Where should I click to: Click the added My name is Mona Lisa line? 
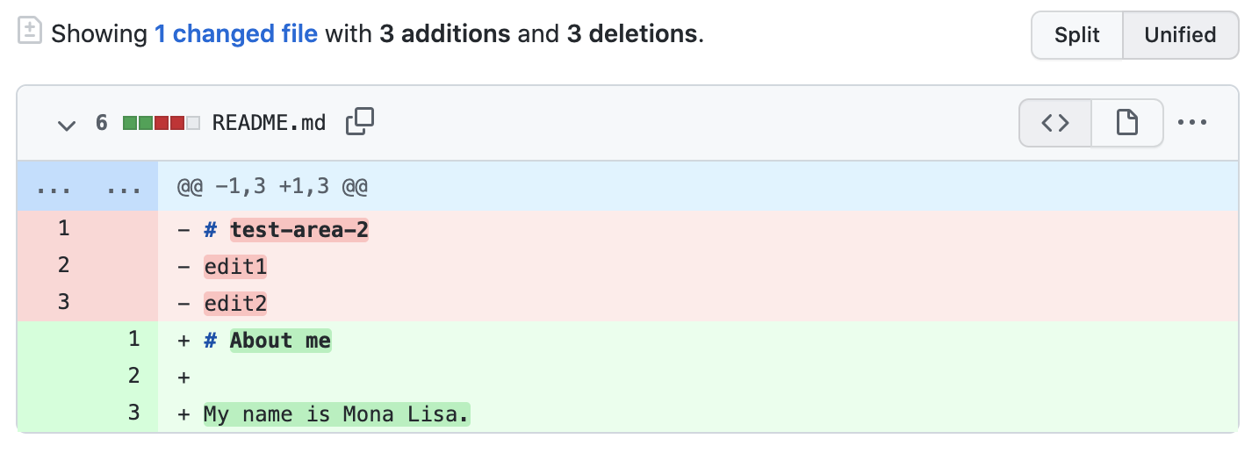336,414
